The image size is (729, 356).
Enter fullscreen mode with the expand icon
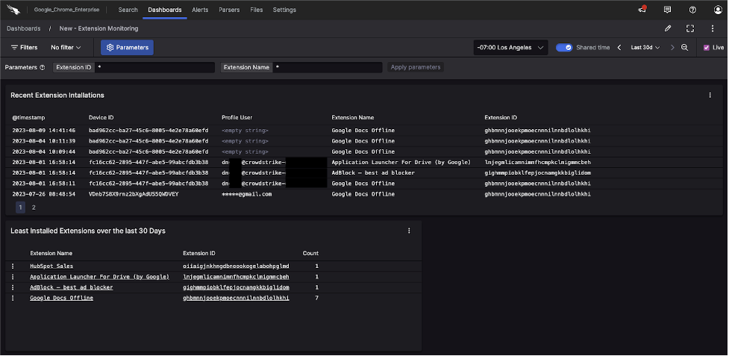click(x=690, y=28)
